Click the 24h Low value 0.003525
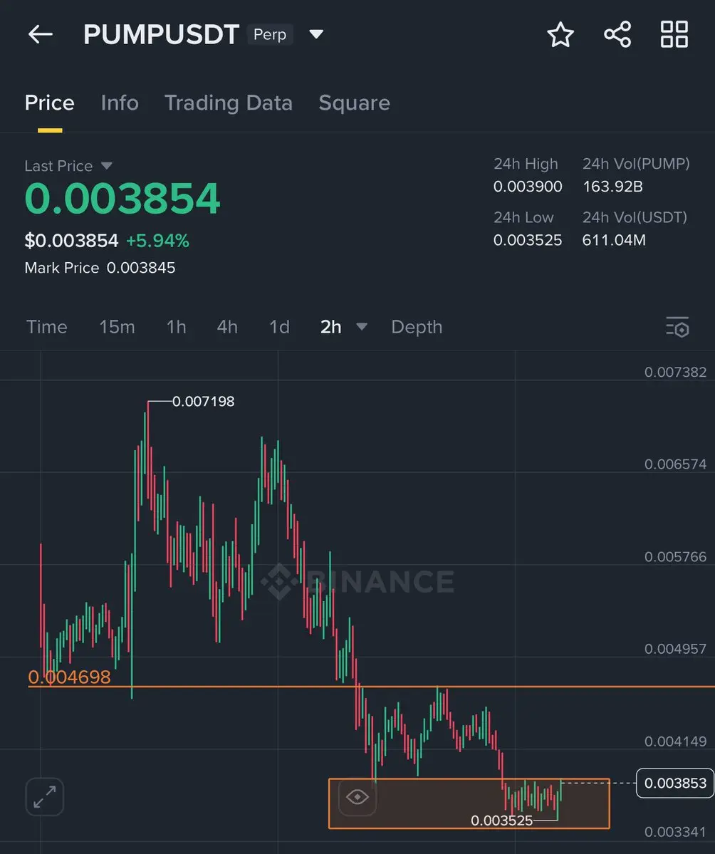This screenshot has height=854, width=715. (528, 240)
